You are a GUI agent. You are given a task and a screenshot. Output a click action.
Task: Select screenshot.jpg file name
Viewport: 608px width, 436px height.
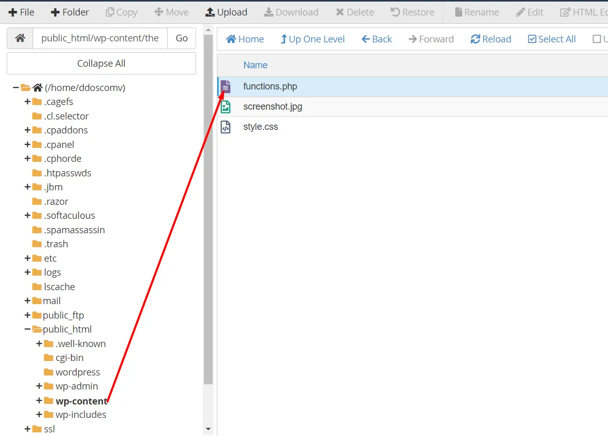[273, 107]
